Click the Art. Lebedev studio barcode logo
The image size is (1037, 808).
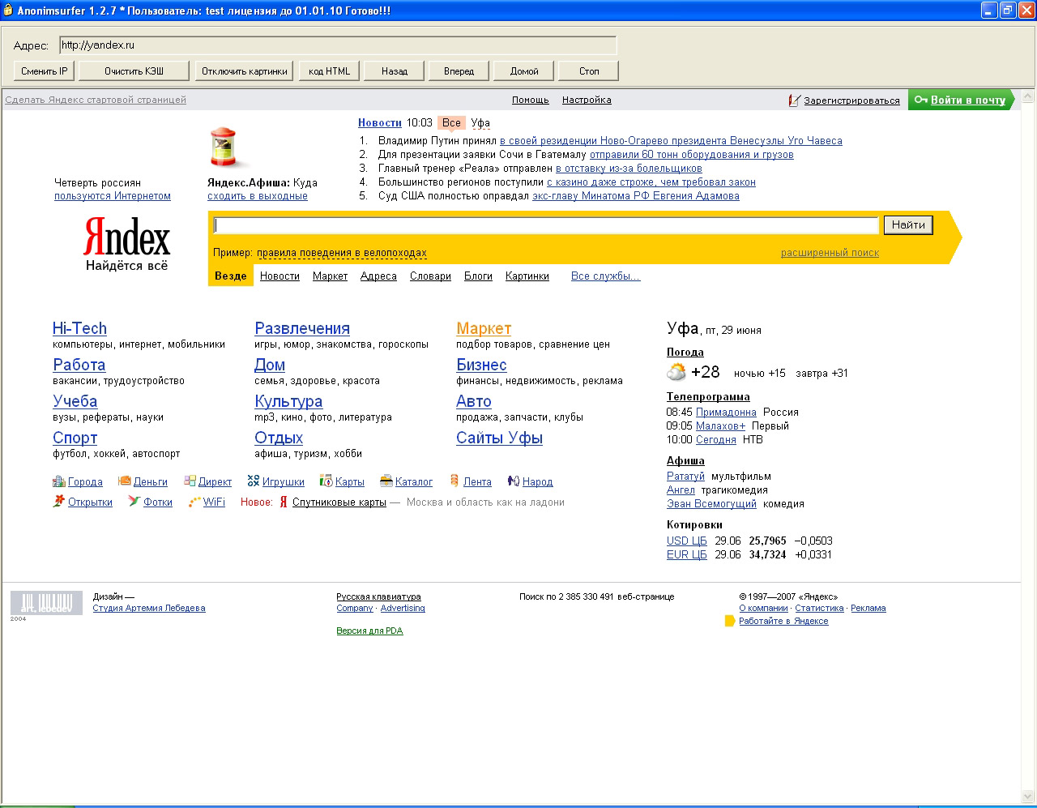point(46,603)
